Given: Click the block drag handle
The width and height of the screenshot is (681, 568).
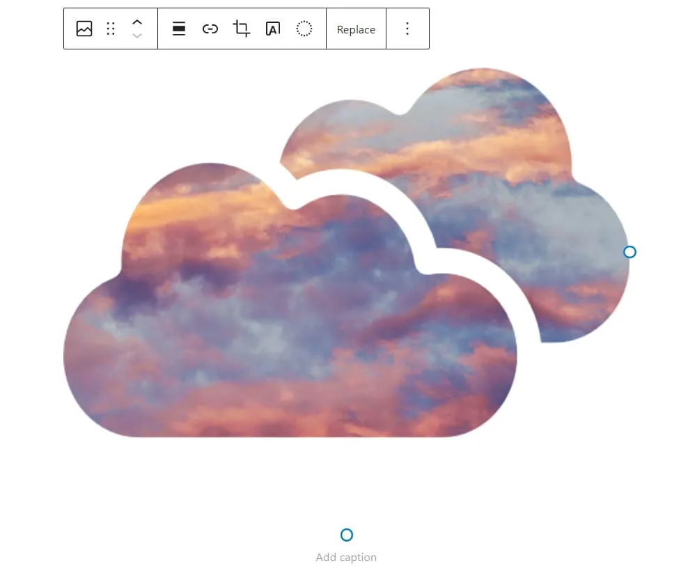Looking at the screenshot, I should coord(111,29).
